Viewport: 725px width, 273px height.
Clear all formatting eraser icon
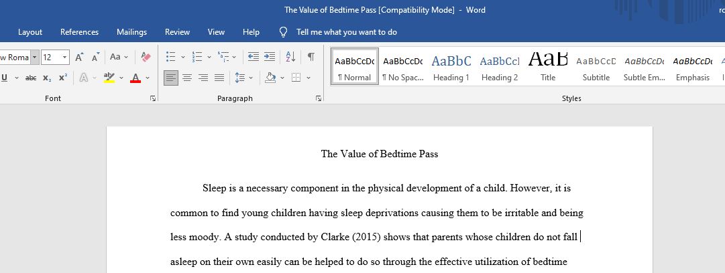pyautogui.click(x=146, y=57)
